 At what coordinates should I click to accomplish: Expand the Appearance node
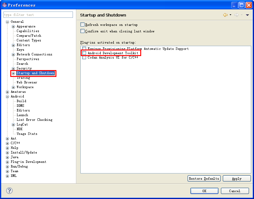coord(13,26)
